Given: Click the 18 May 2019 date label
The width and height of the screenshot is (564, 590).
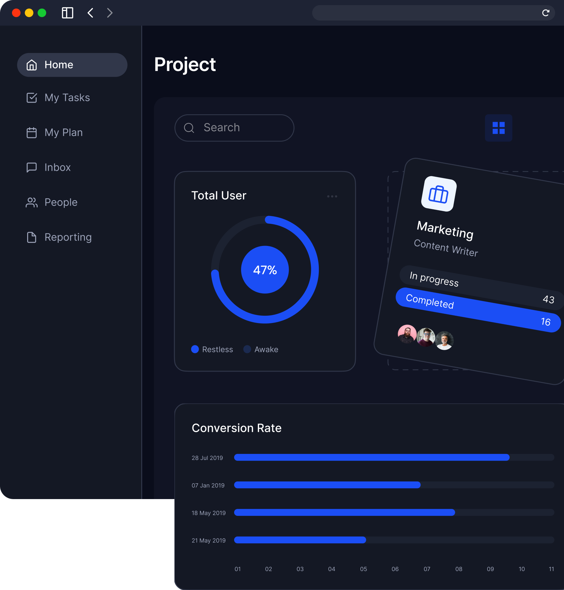Looking at the screenshot, I should click(209, 513).
